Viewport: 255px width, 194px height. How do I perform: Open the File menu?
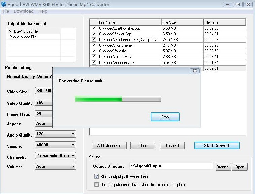click(6, 11)
